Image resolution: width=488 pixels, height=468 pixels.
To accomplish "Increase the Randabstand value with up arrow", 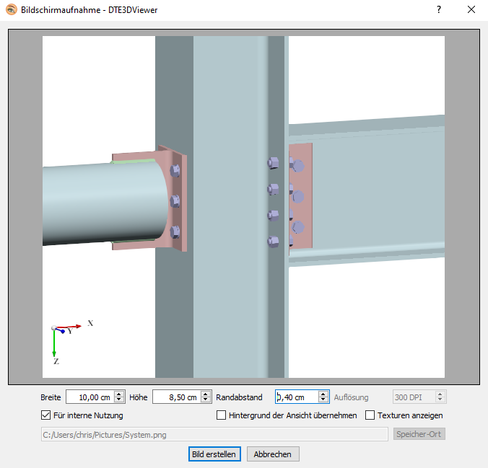I will [x=323, y=394].
